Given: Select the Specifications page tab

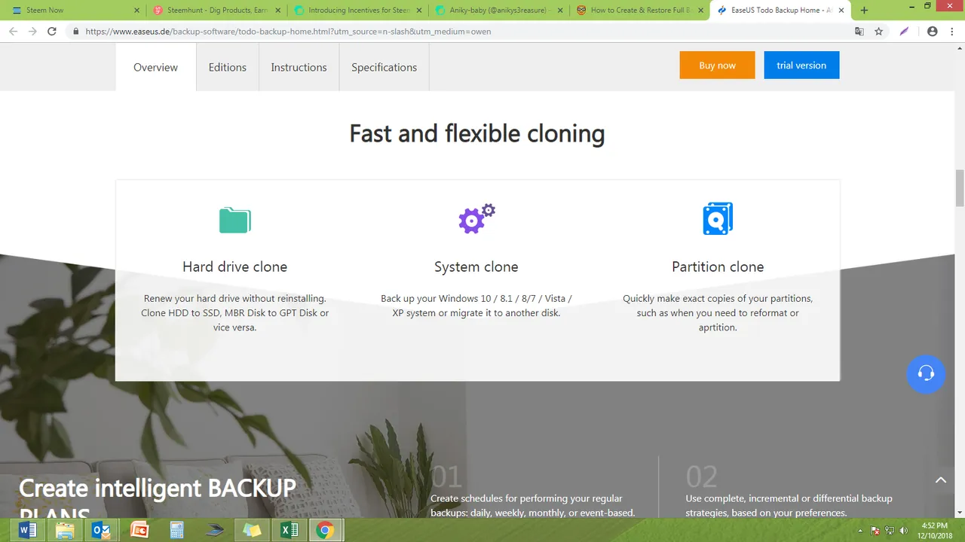Looking at the screenshot, I should point(384,67).
